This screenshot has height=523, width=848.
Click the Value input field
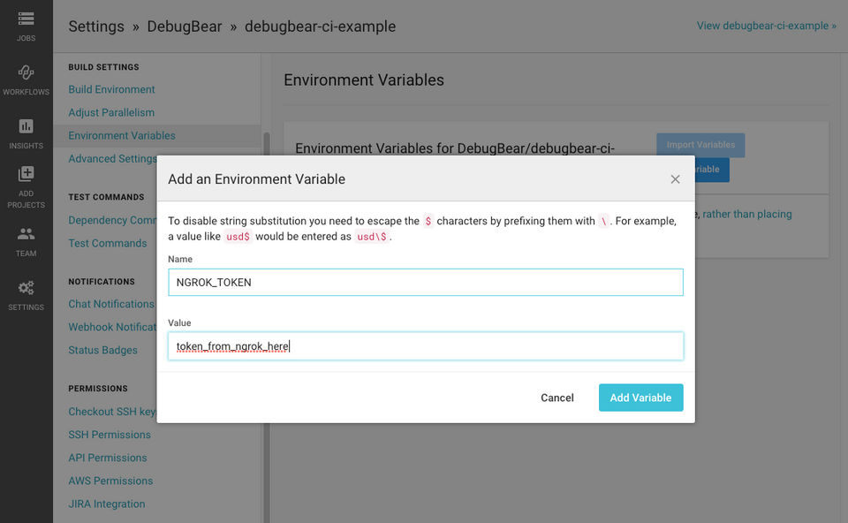tap(425, 346)
